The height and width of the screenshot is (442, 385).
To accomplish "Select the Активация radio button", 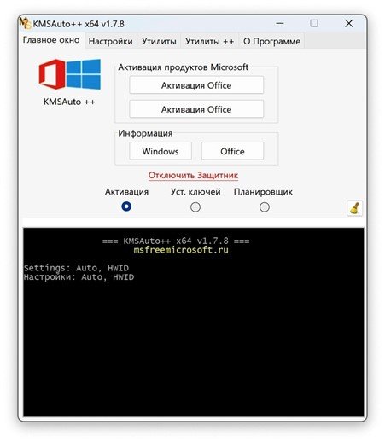I will coord(126,206).
